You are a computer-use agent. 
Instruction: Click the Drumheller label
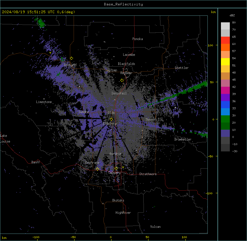(183, 139)
